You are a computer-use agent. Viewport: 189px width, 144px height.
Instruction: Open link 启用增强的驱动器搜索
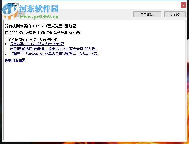click(53, 49)
